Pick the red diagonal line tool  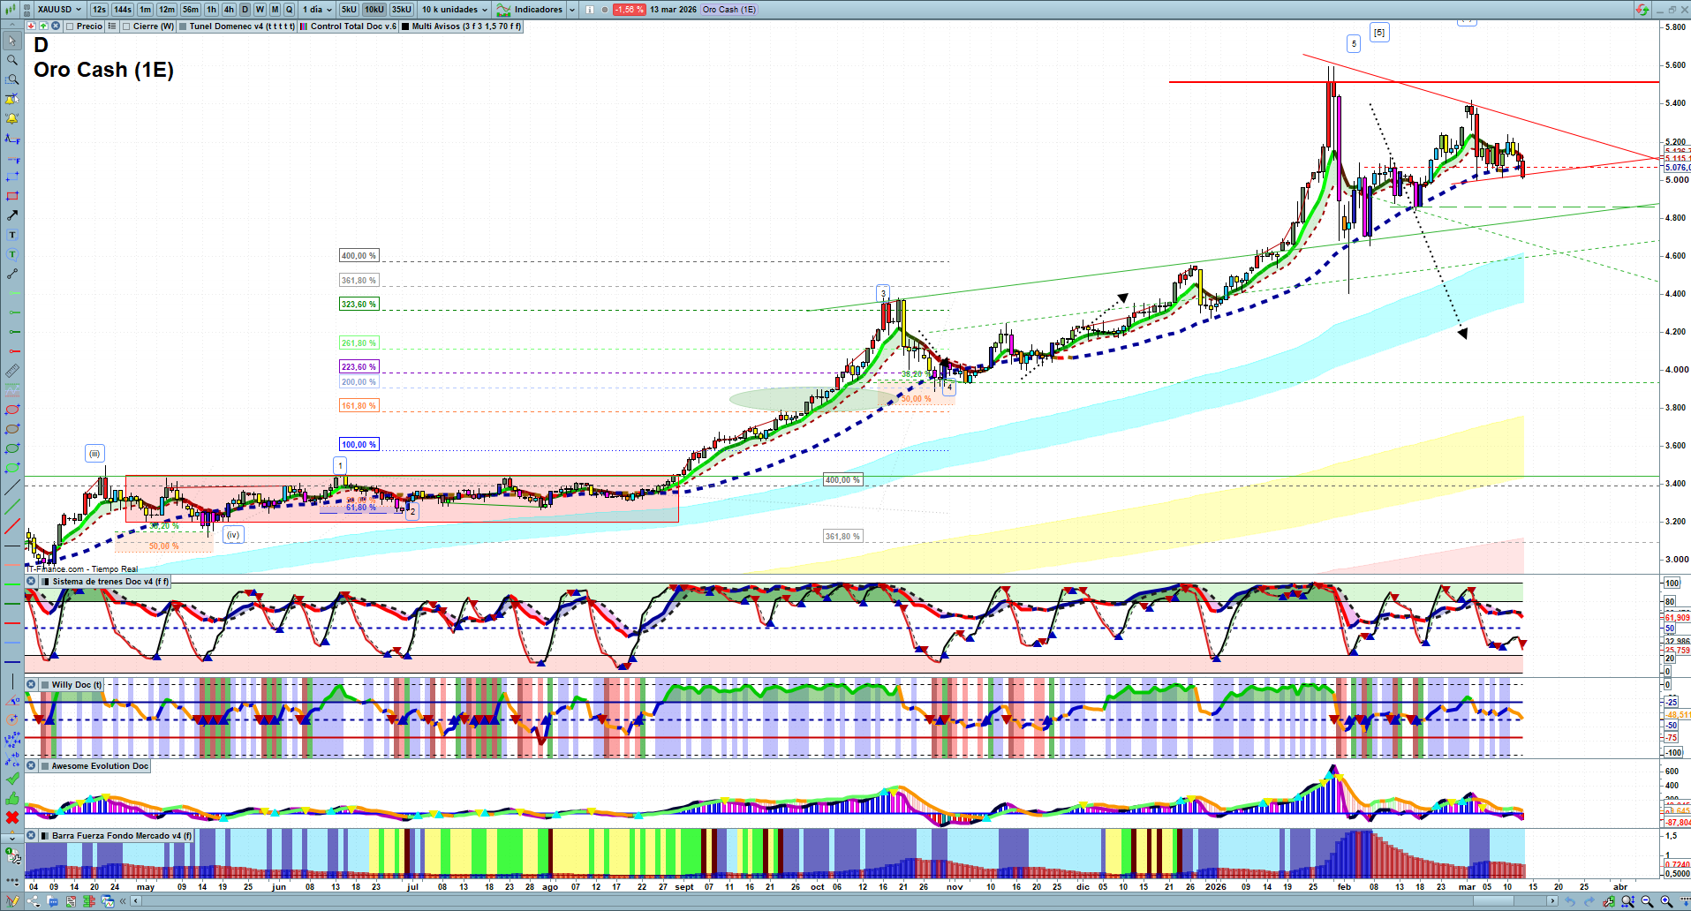coord(12,526)
